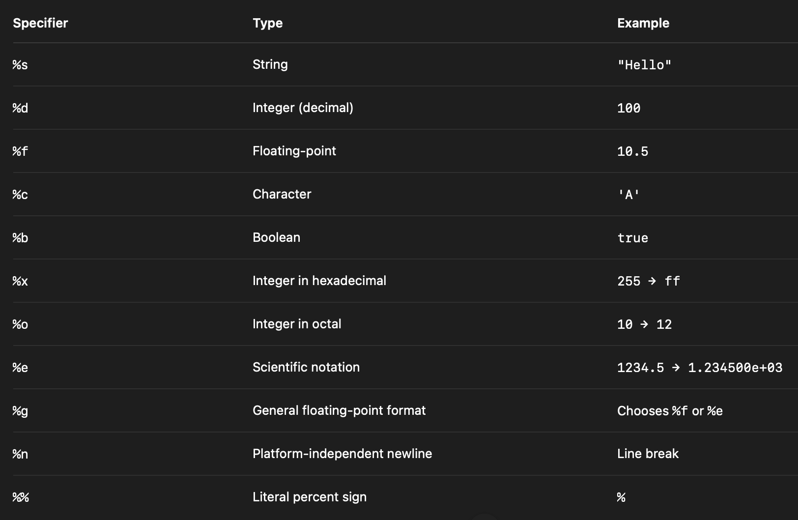The width and height of the screenshot is (798, 520).
Task: Click the Example column header
Action: coord(643,23)
